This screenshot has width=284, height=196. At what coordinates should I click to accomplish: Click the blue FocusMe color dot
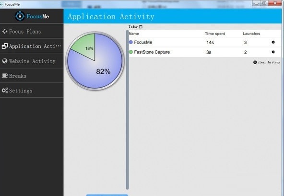tap(131, 42)
